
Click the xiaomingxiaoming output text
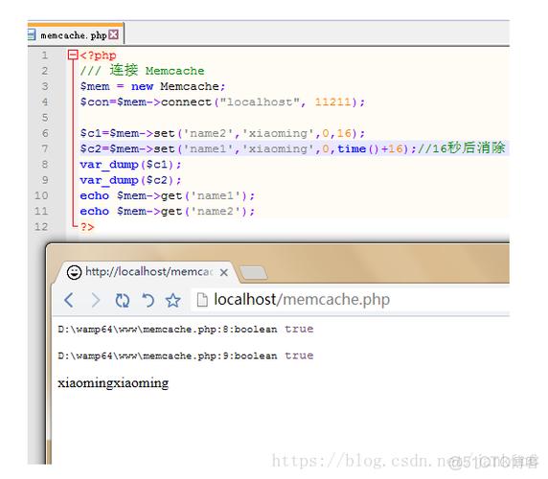point(113,383)
